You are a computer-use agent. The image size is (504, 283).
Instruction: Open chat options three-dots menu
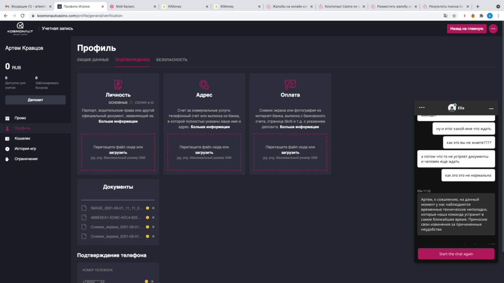click(422, 108)
